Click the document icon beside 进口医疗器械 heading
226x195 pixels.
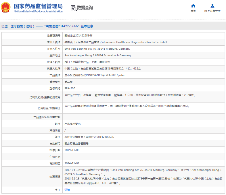coord(3,26)
